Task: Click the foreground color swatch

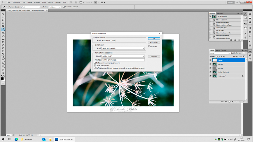Action: [2, 78]
